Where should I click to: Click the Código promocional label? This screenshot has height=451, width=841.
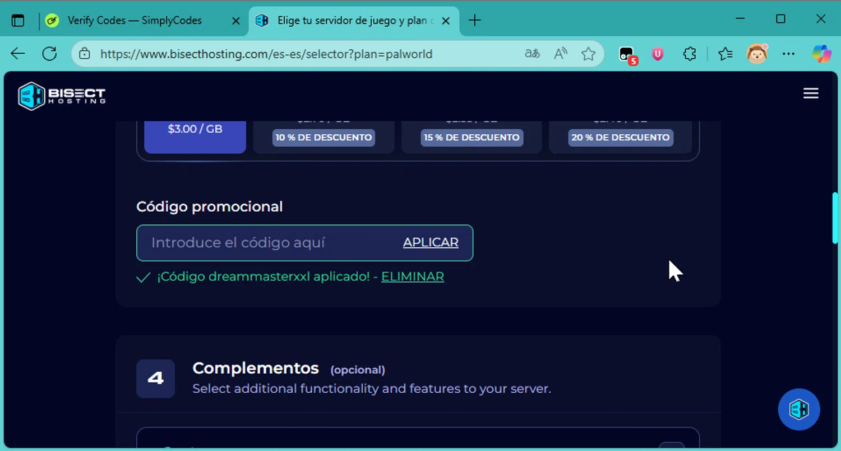(x=209, y=206)
